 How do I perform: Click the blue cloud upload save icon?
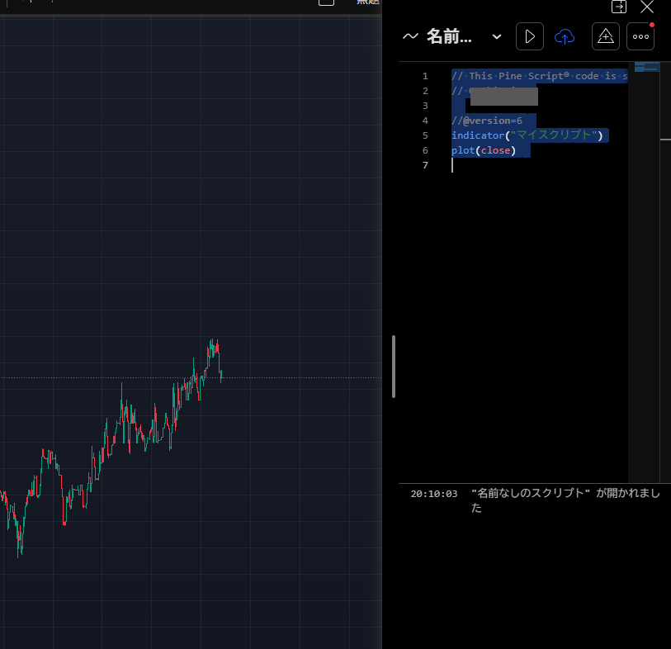point(565,36)
